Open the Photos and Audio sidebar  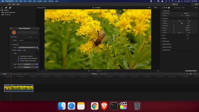pyautogui.click(x=6, y=8)
